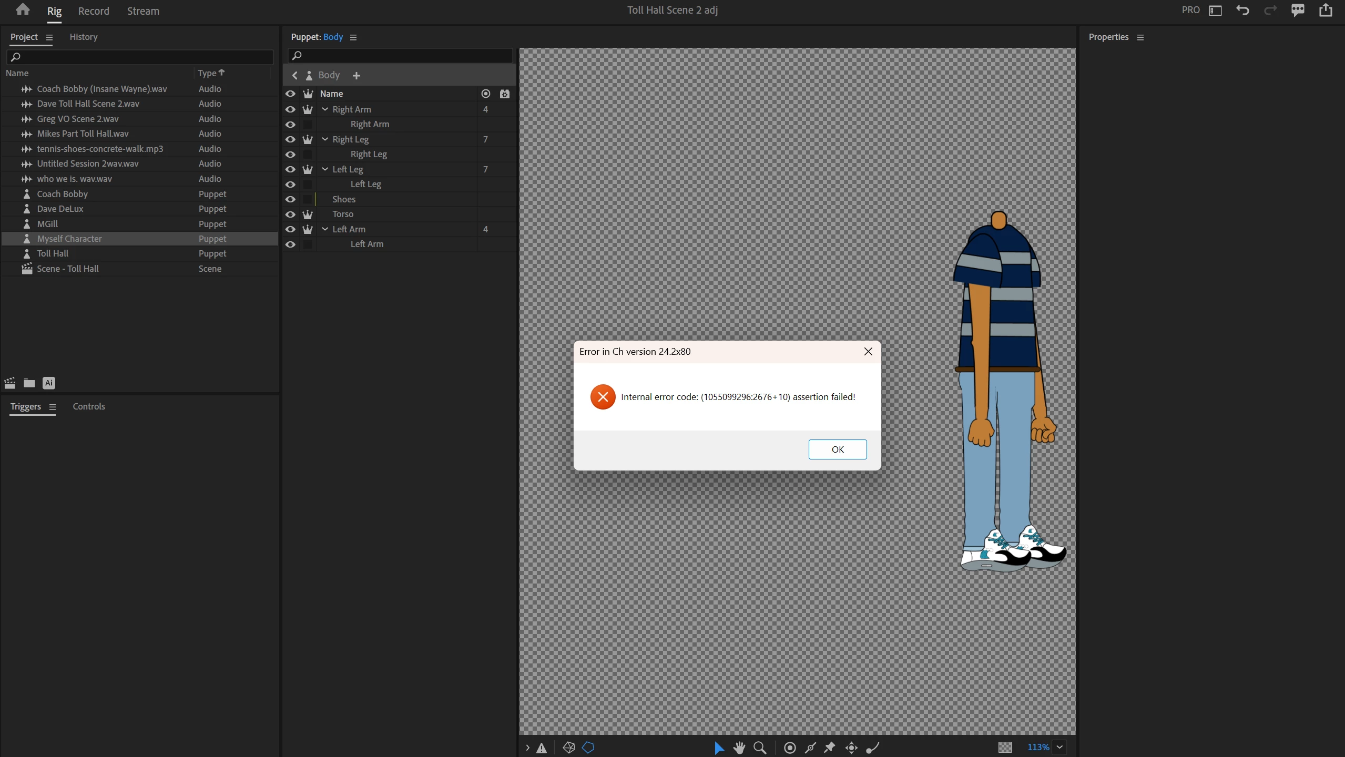
Task: Toggle independence crown on Right Leg group
Action: click(x=308, y=139)
